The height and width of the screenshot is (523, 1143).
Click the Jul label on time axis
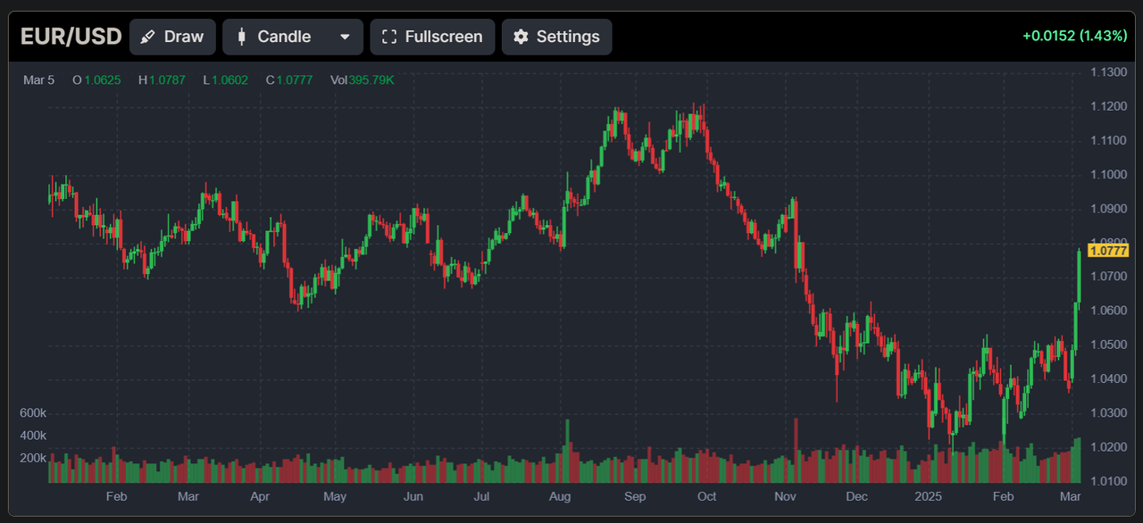click(x=481, y=496)
